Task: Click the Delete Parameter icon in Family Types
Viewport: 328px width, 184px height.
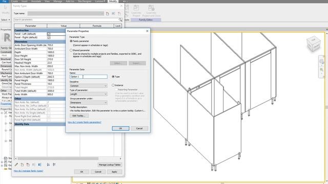Action: pos(28,165)
